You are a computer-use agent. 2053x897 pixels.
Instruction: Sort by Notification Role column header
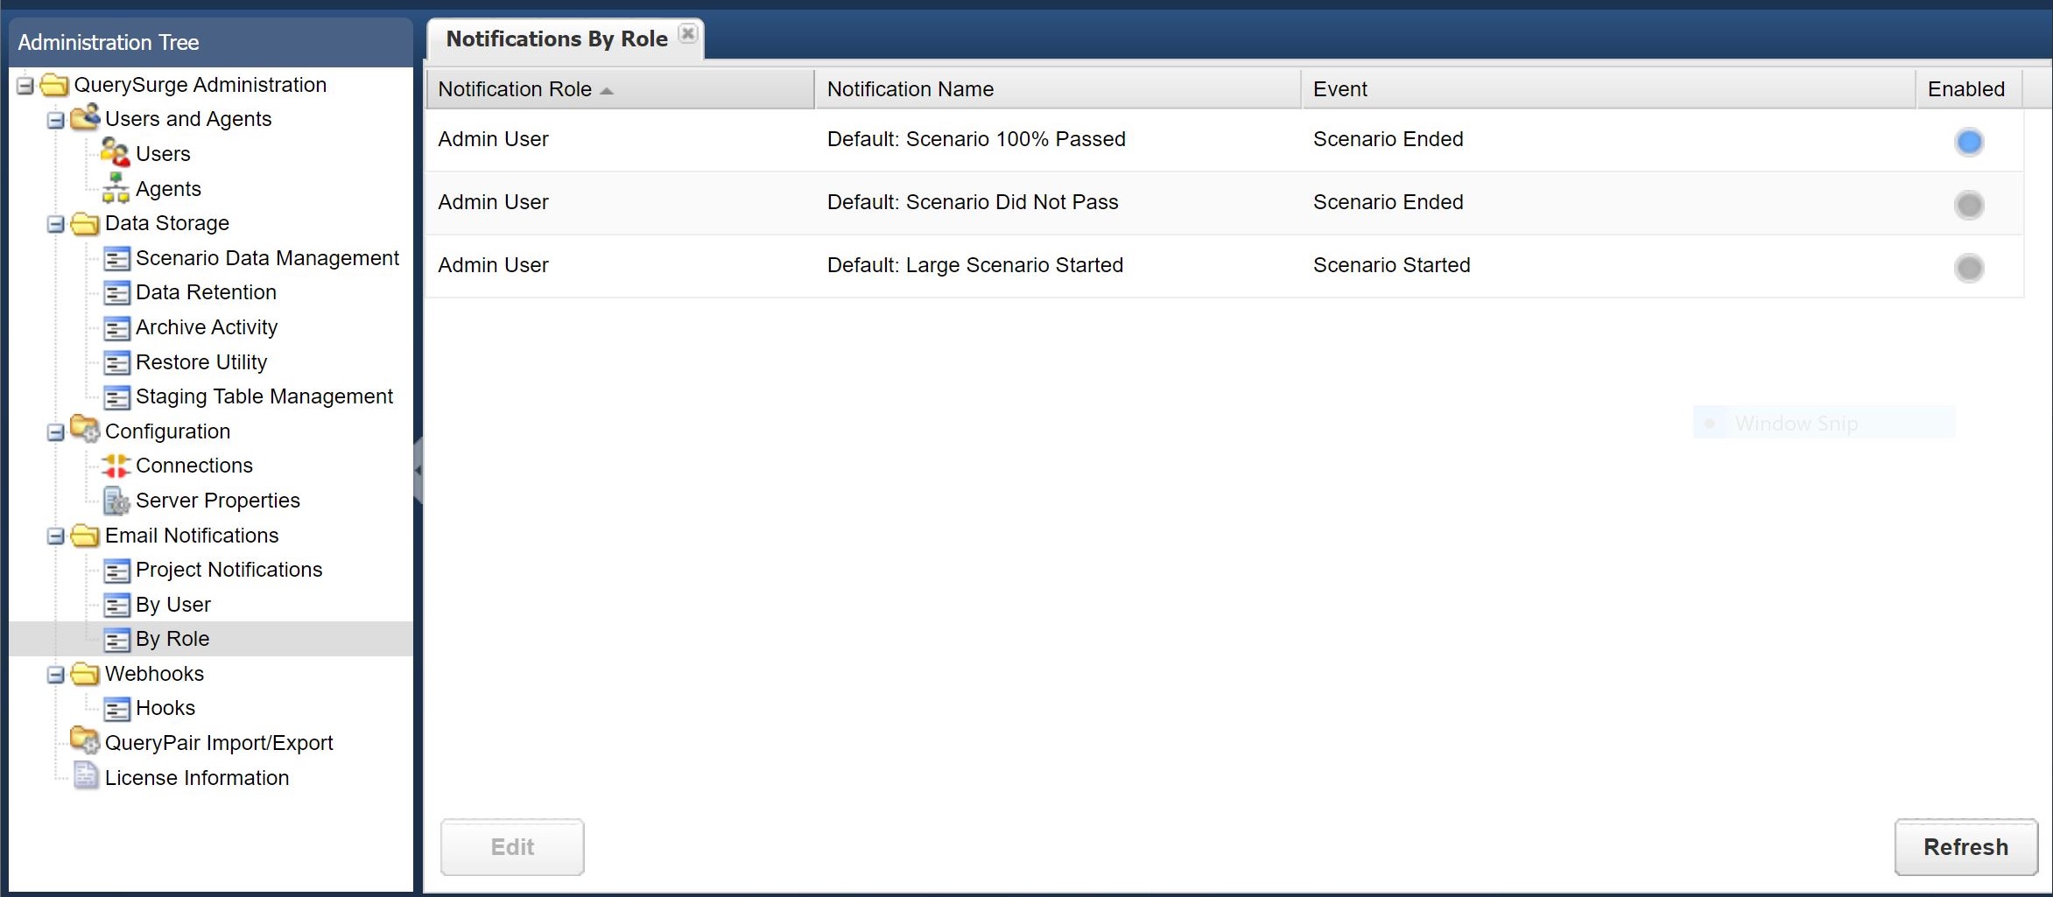[x=620, y=89]
